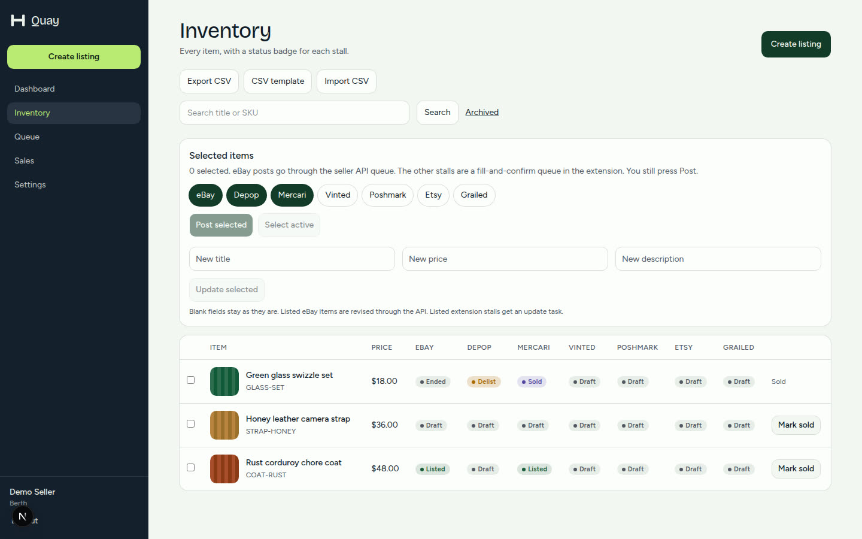Screen dimensions: 862x539
Task: Click the Listed Mercari badge for chore coat
Action: click(535, 469)
